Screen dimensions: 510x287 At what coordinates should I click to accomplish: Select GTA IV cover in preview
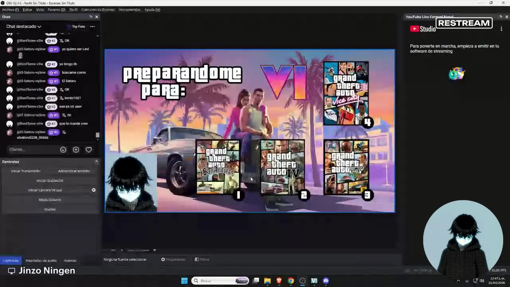[282, 167]
